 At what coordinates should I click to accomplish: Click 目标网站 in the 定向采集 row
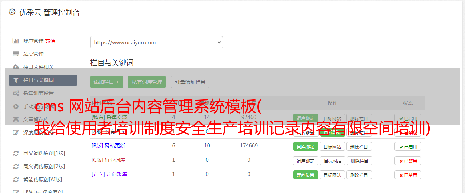tap(332, 175)
